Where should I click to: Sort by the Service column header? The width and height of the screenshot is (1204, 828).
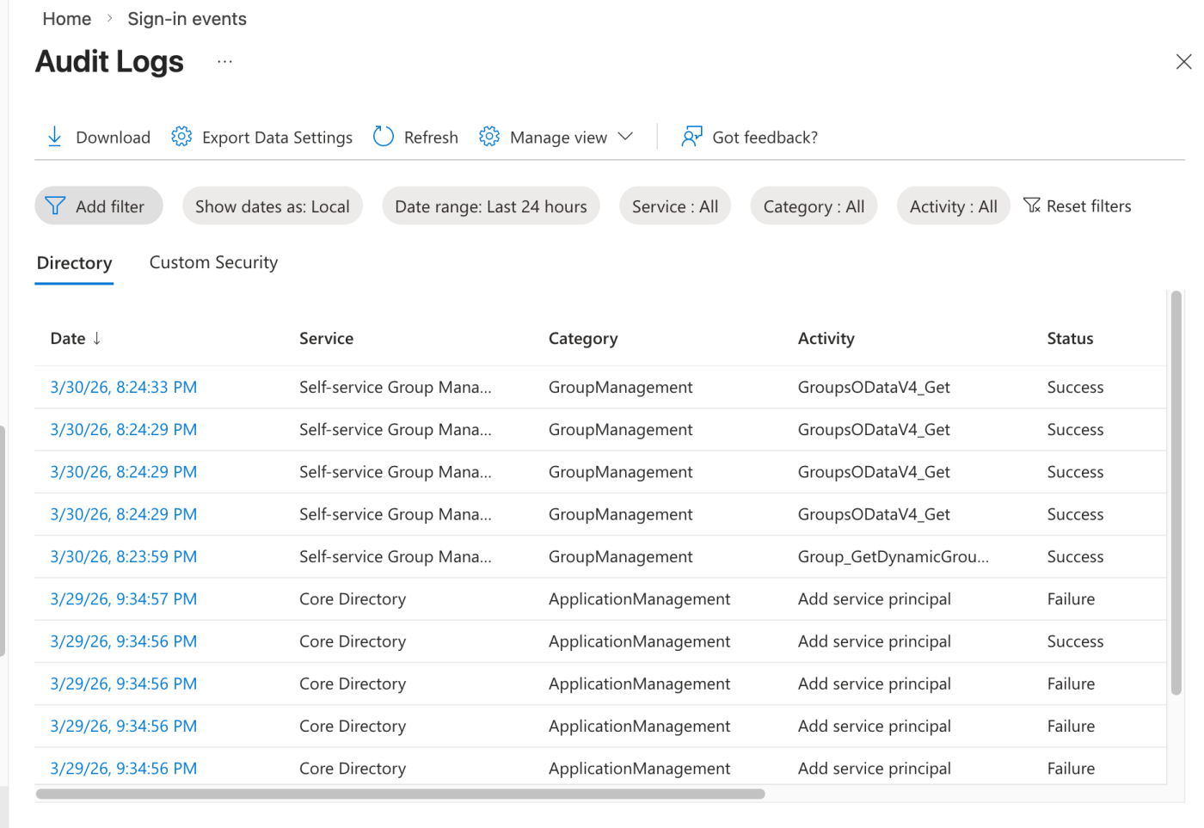click(x=327, y=339)
